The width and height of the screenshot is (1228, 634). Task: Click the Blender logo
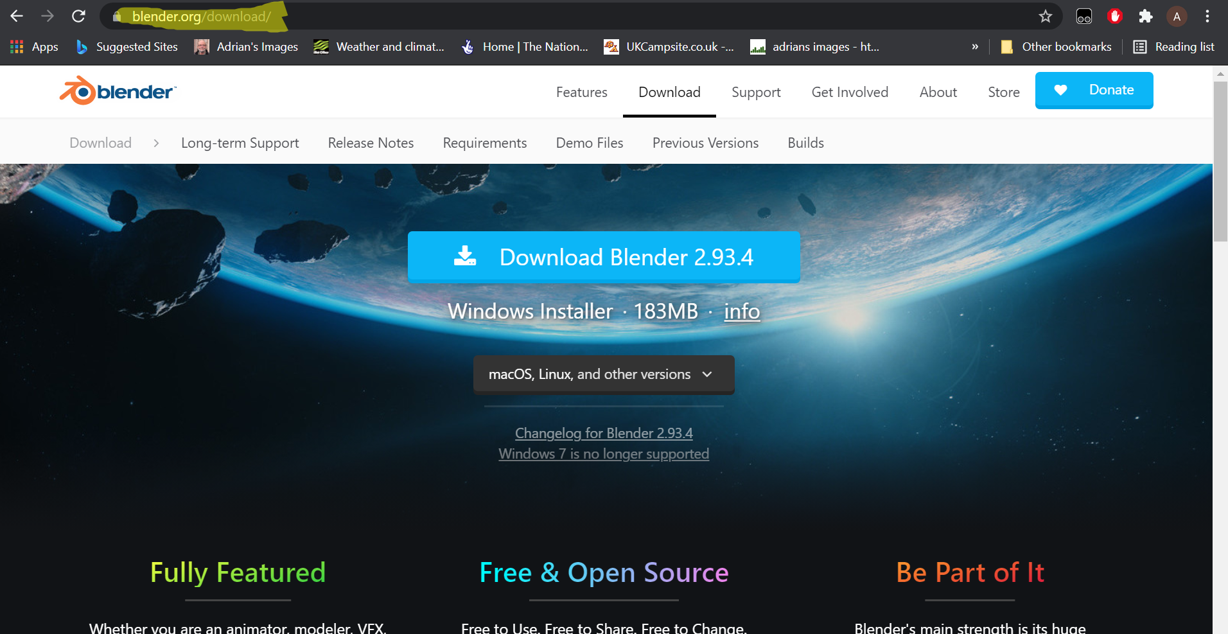118,91
